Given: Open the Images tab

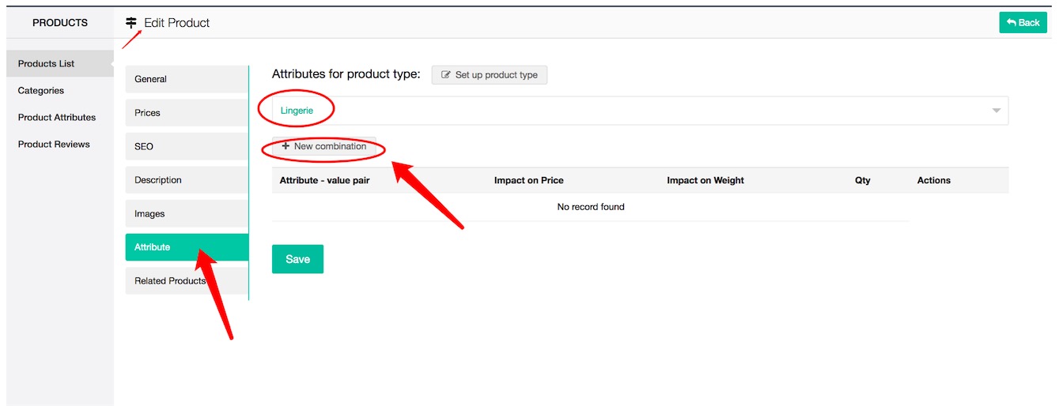Looking at the screenshot, I should pyautogui.click(x=149, y=214).
